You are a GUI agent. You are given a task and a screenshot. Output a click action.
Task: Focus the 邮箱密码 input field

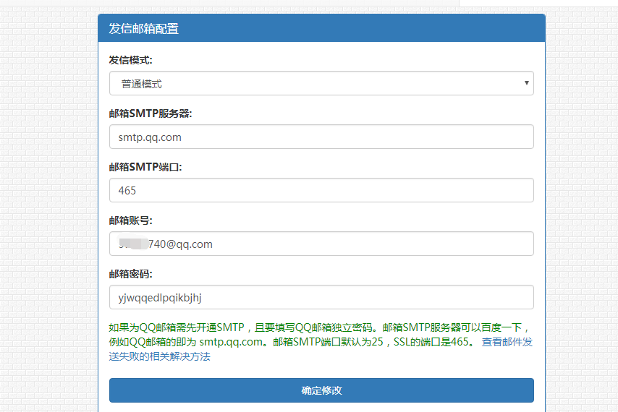click(x=321, y=297)
